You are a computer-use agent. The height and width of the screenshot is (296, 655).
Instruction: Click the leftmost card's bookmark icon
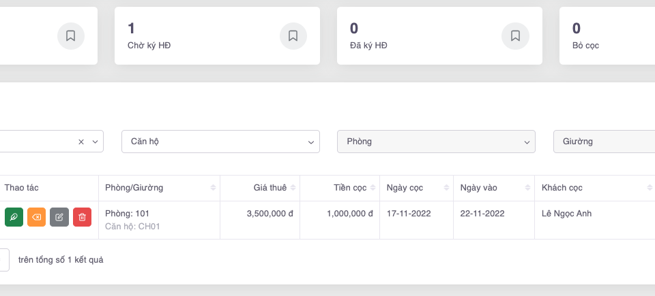coord(71,36)
